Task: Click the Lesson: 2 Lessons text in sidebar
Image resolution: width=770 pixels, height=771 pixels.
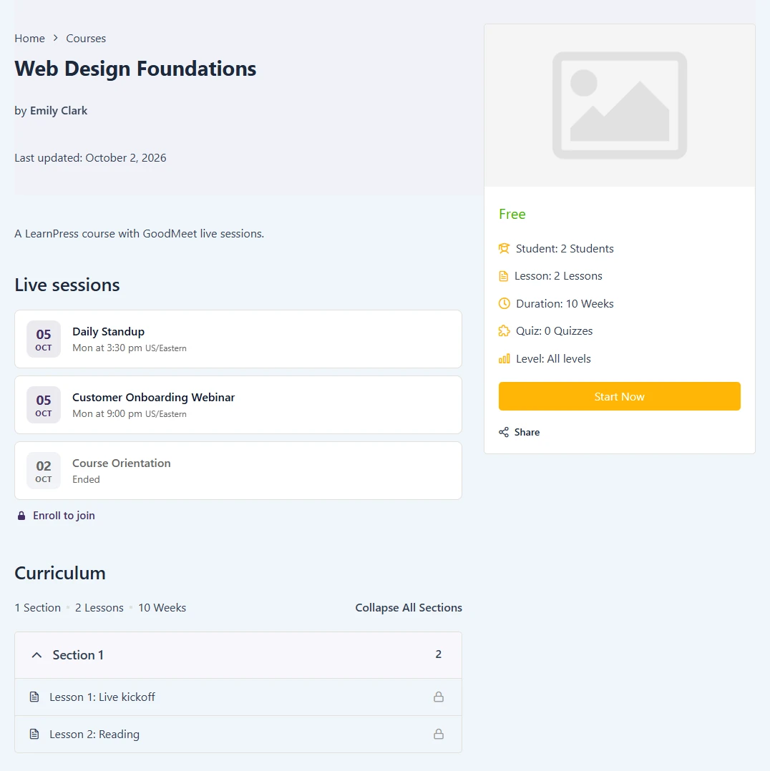Action: (558, 276)
